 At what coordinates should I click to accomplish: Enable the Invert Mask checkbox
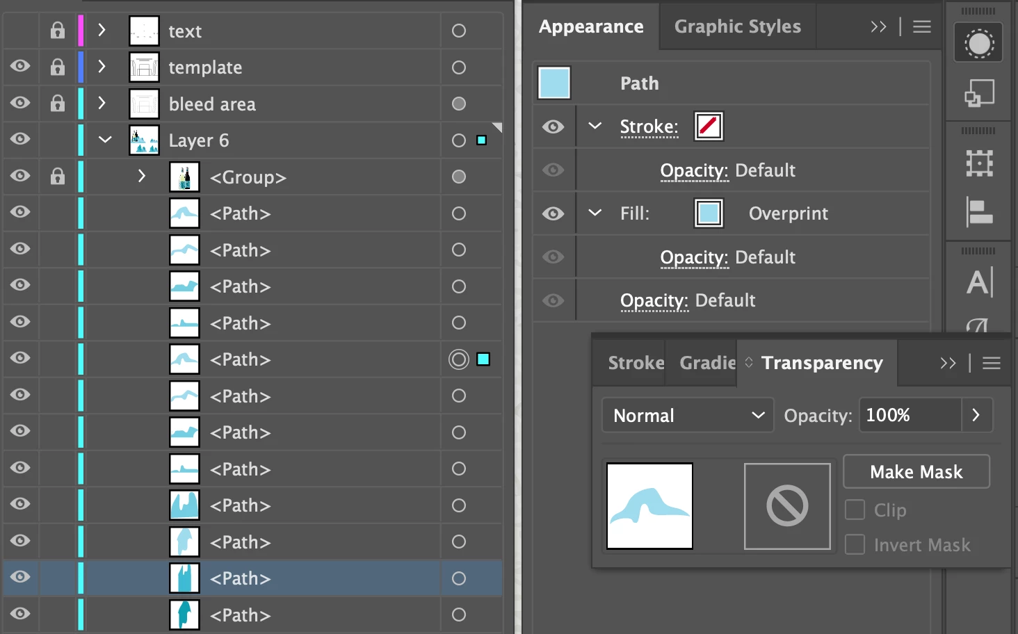point(855,545)
